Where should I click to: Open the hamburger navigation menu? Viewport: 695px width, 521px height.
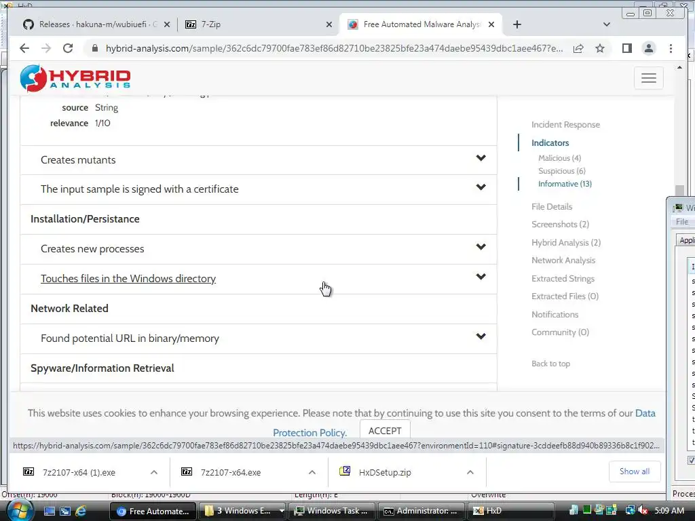(648, 78)
